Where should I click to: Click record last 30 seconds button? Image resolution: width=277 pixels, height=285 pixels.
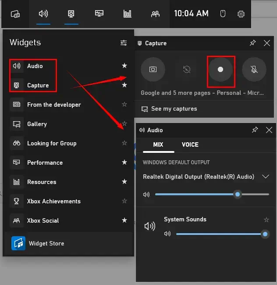coord(186,69)
